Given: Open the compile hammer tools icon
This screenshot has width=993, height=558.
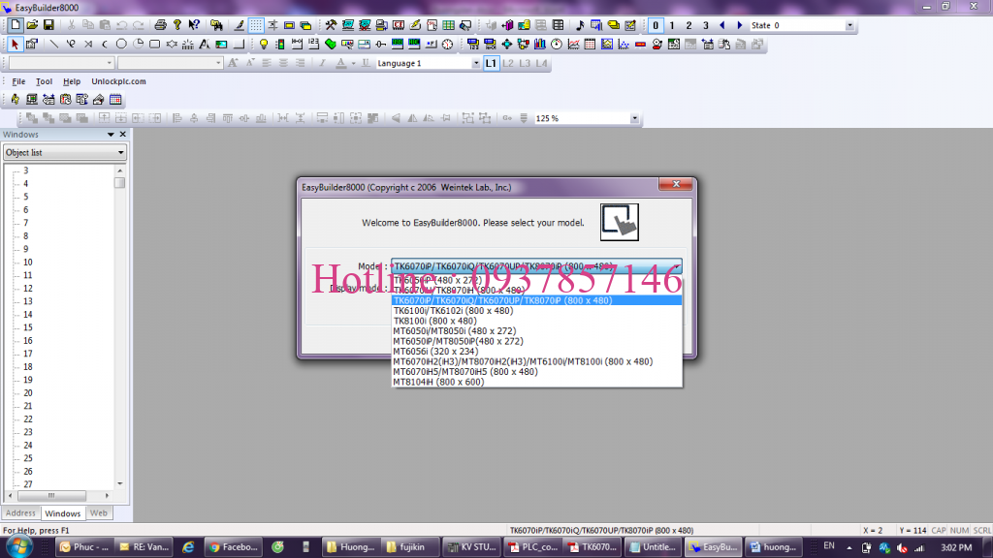Looking at the screenshot, I should (331, 25).
